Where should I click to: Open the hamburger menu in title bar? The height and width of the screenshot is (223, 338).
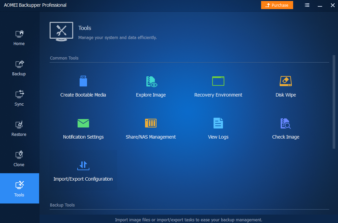[307, 5]
